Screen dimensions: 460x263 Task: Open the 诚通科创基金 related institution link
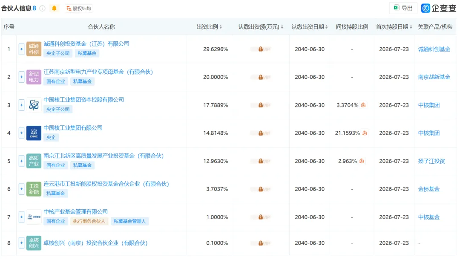434,49
